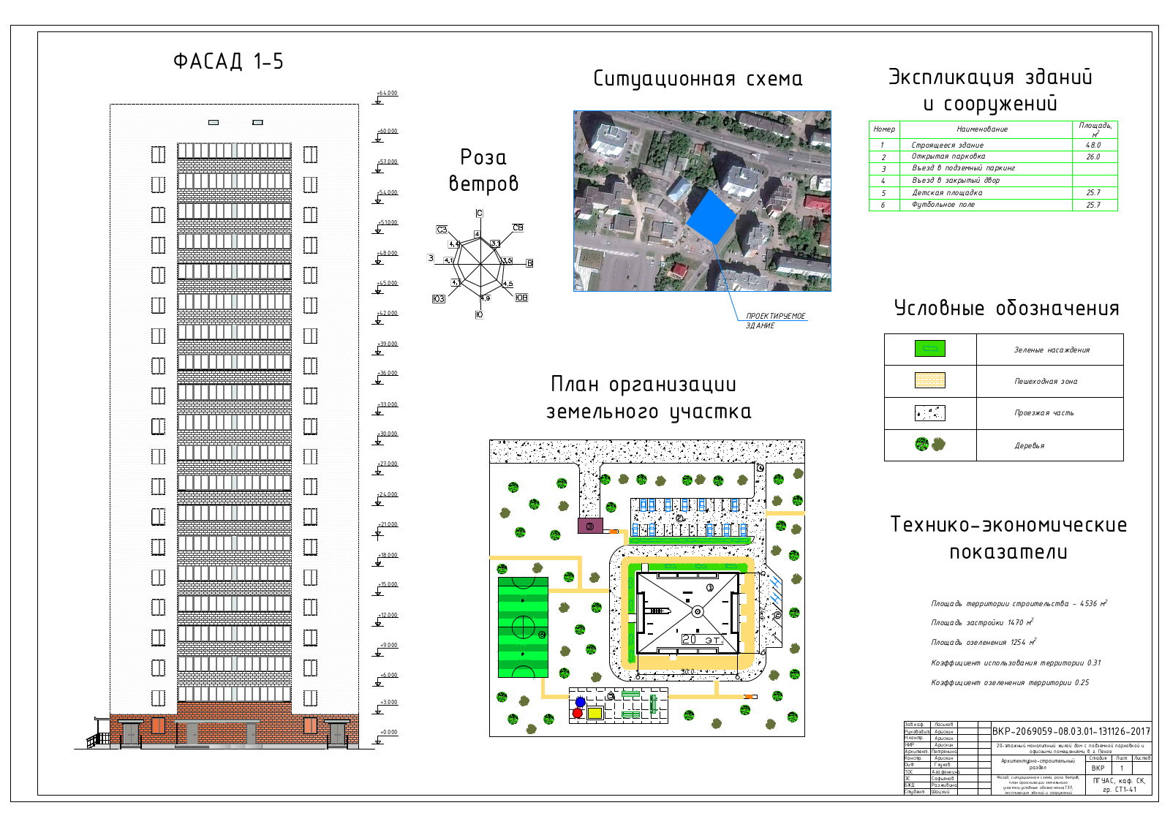Click the '48.0' area value
The width and height of the screenshot is (1170, 827).
pyautogui.click(x=1093, y=145)
